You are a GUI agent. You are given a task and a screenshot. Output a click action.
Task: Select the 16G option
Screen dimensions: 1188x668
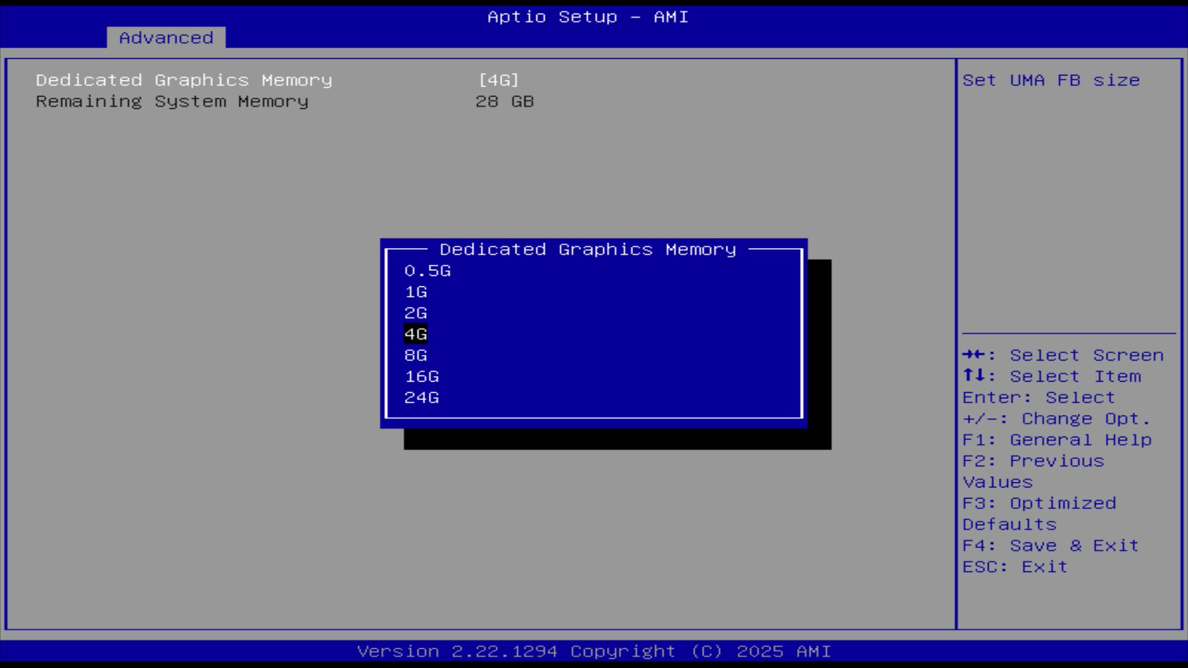click(x=421, y=377)
